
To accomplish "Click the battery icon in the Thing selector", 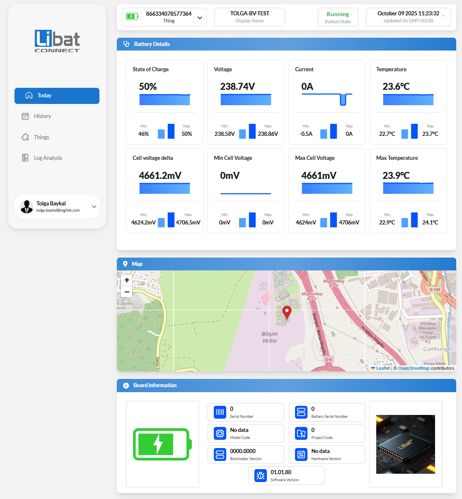I will [132, 17].
